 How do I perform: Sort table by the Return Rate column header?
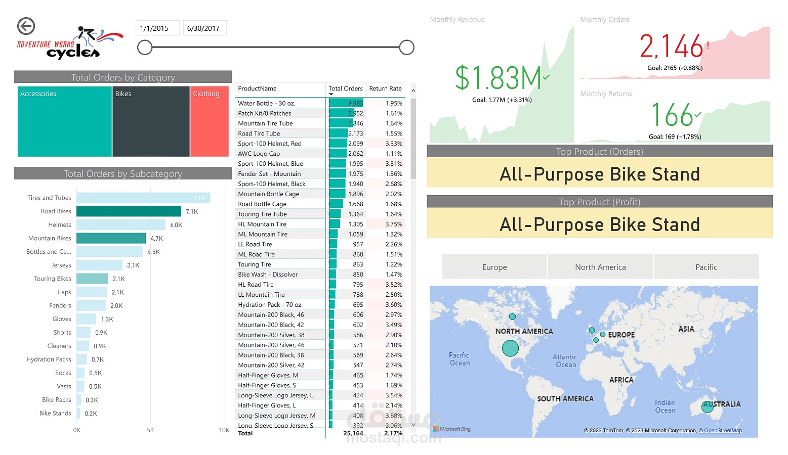(385, 89)
